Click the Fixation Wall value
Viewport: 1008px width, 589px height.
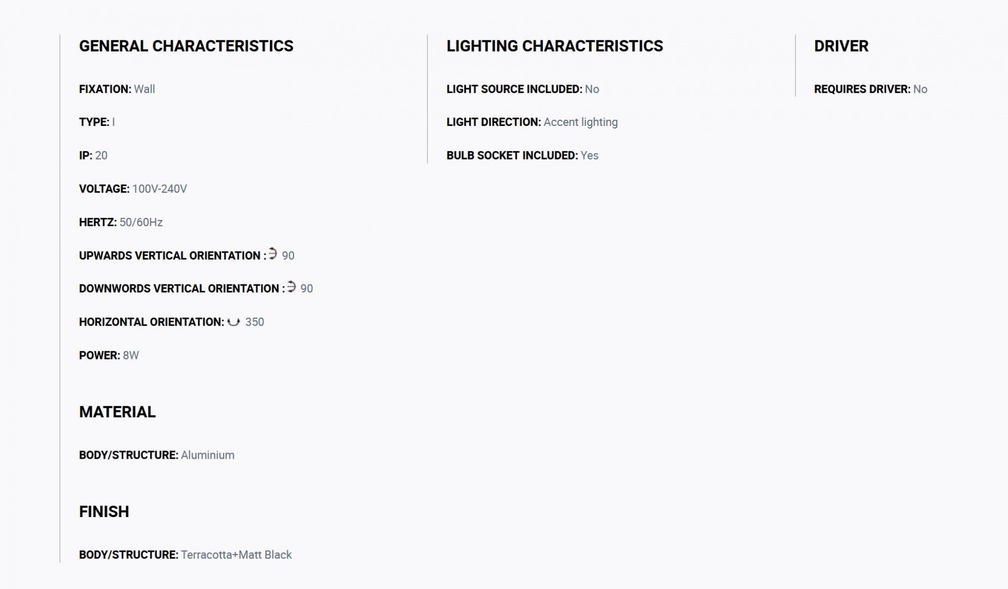click(144, 89)
